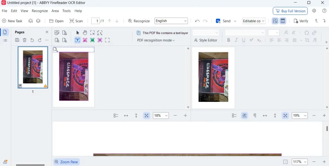Open more options ellipsis in Pages panel
The width and height of the screenshot is (329, 166).
(x=47, y=40)
